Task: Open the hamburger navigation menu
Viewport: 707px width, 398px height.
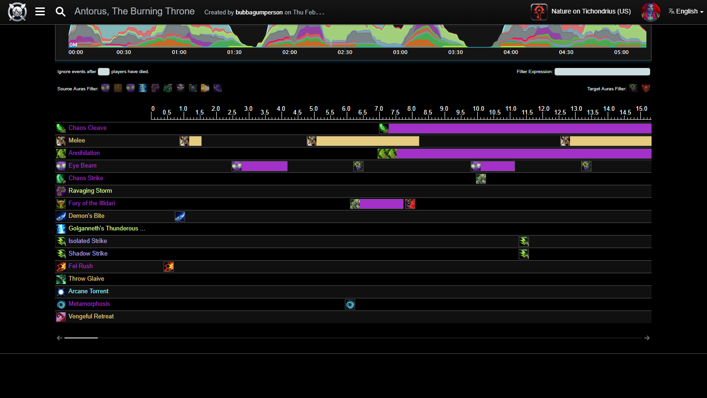Action: (40, 12)
